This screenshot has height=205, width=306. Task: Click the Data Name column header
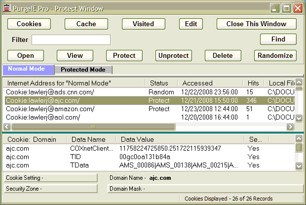pyautogui.click(x=91, y=139)
